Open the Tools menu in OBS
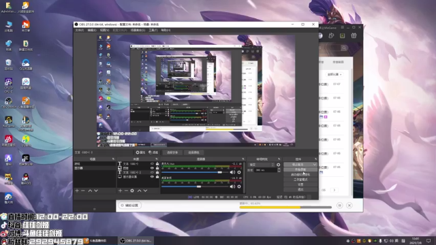The width and height of the screenshot is (436, 245). click(153, 30)
